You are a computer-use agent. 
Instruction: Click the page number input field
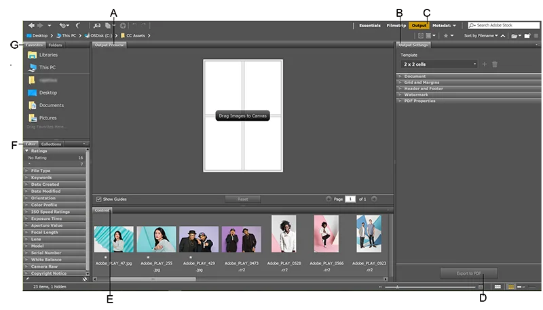pyautogui.click(x=350, y=199)
